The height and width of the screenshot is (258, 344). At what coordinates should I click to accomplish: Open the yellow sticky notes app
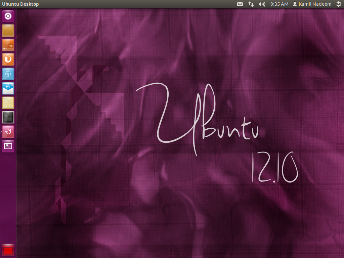8,103
